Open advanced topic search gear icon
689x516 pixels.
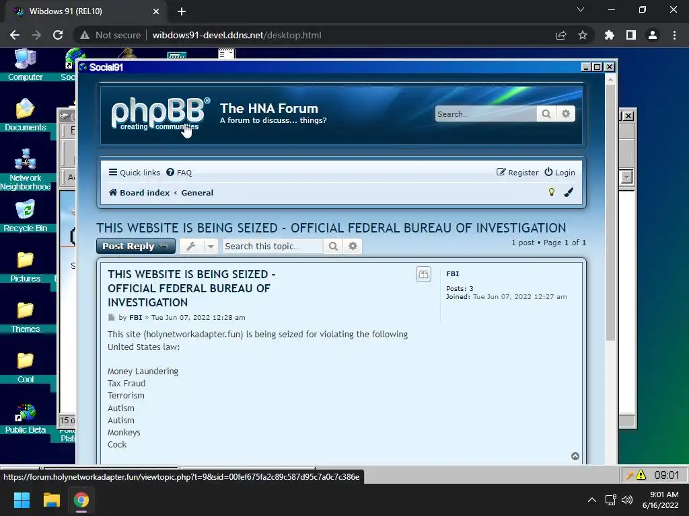pos(353,246)
